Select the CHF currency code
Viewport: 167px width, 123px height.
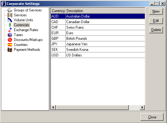click(58, 27)
